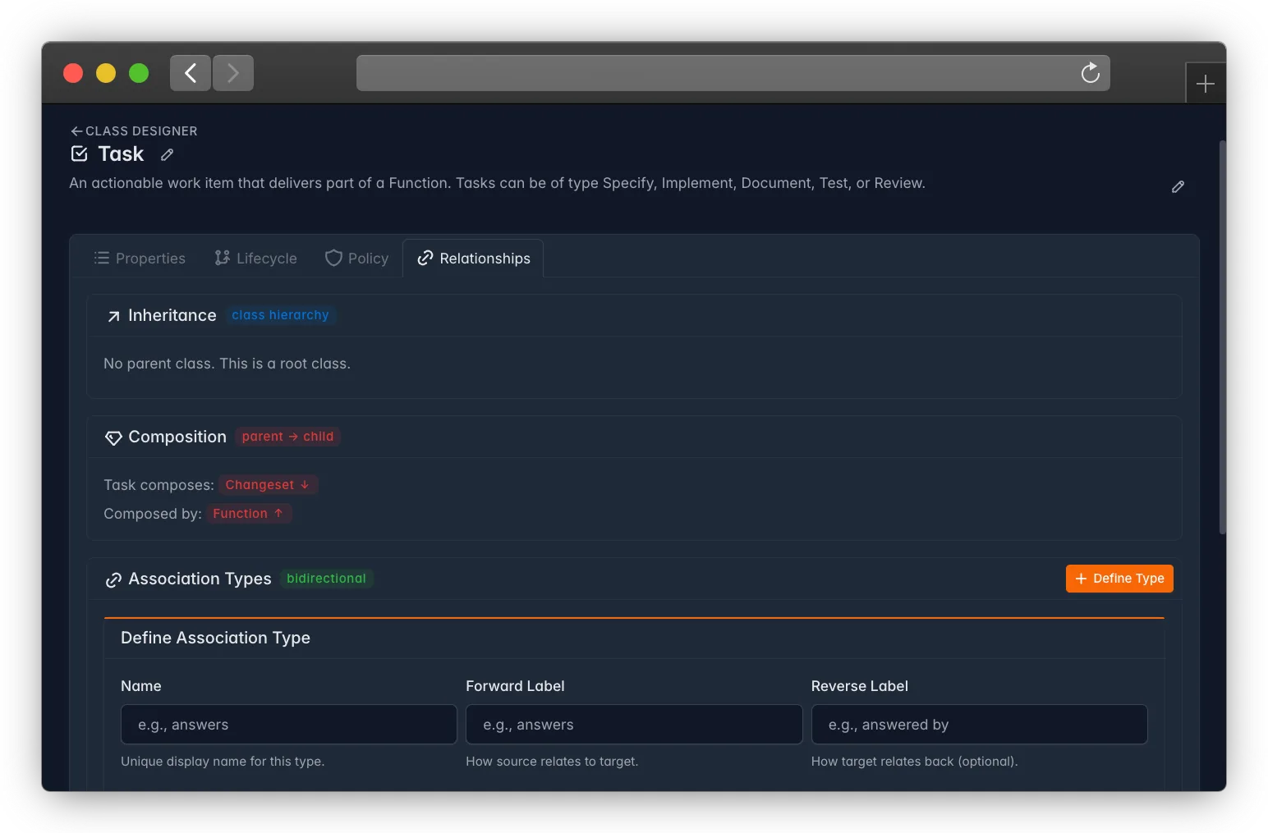Reload the page with refresh icon

coord(1091,73)
